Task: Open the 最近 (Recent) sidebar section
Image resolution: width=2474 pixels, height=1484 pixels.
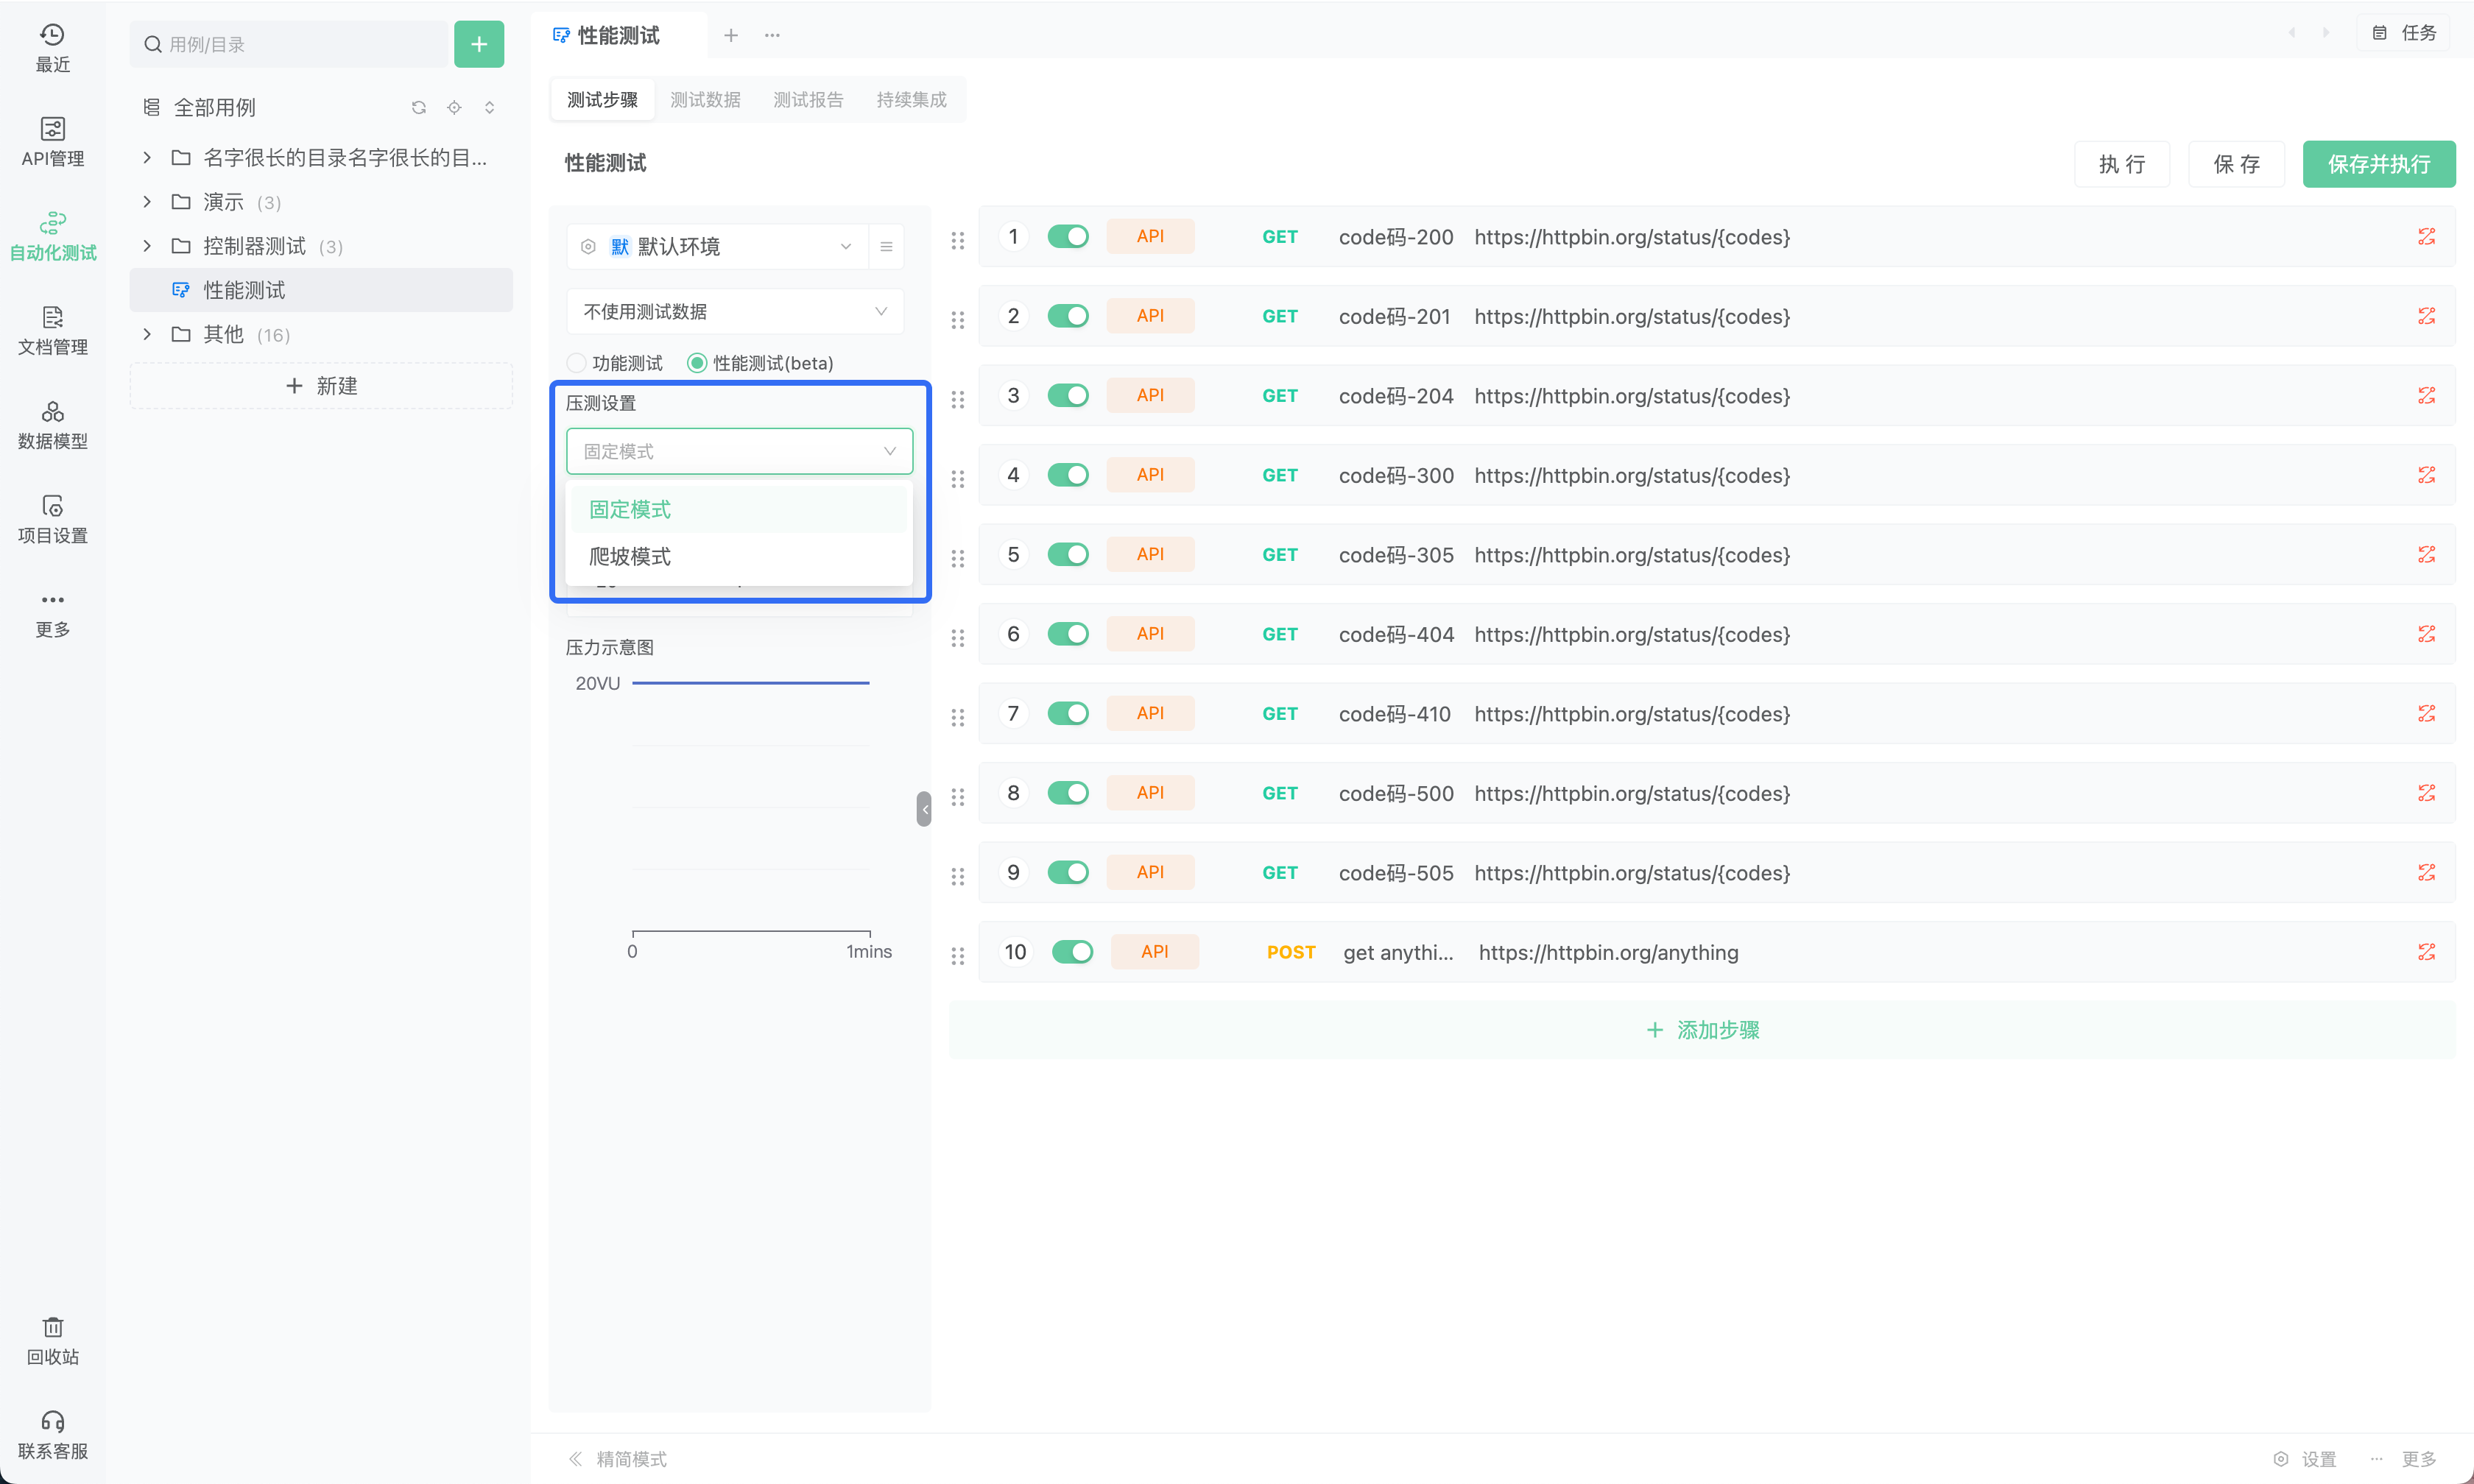Action: (x=52, y=48)
